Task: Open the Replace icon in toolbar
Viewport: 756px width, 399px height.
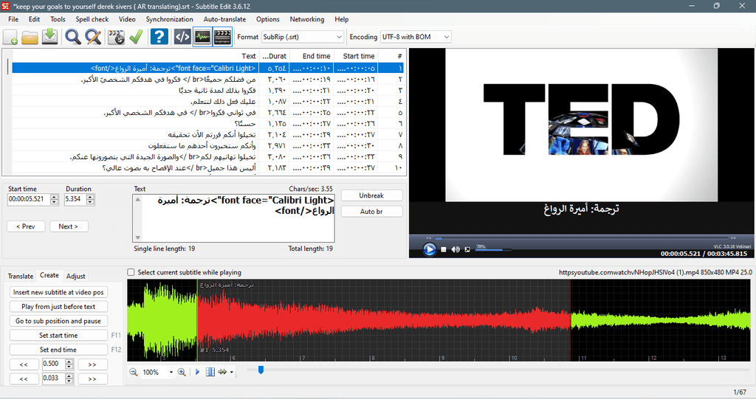Action: click(x=93, y=37)
